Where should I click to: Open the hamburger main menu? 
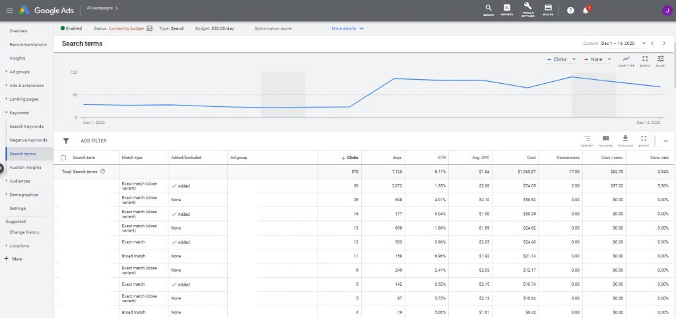click(9, 11)
